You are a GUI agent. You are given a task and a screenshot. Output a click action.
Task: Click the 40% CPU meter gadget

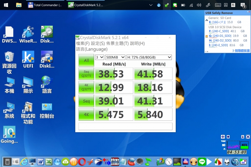(x=244, y=145)
